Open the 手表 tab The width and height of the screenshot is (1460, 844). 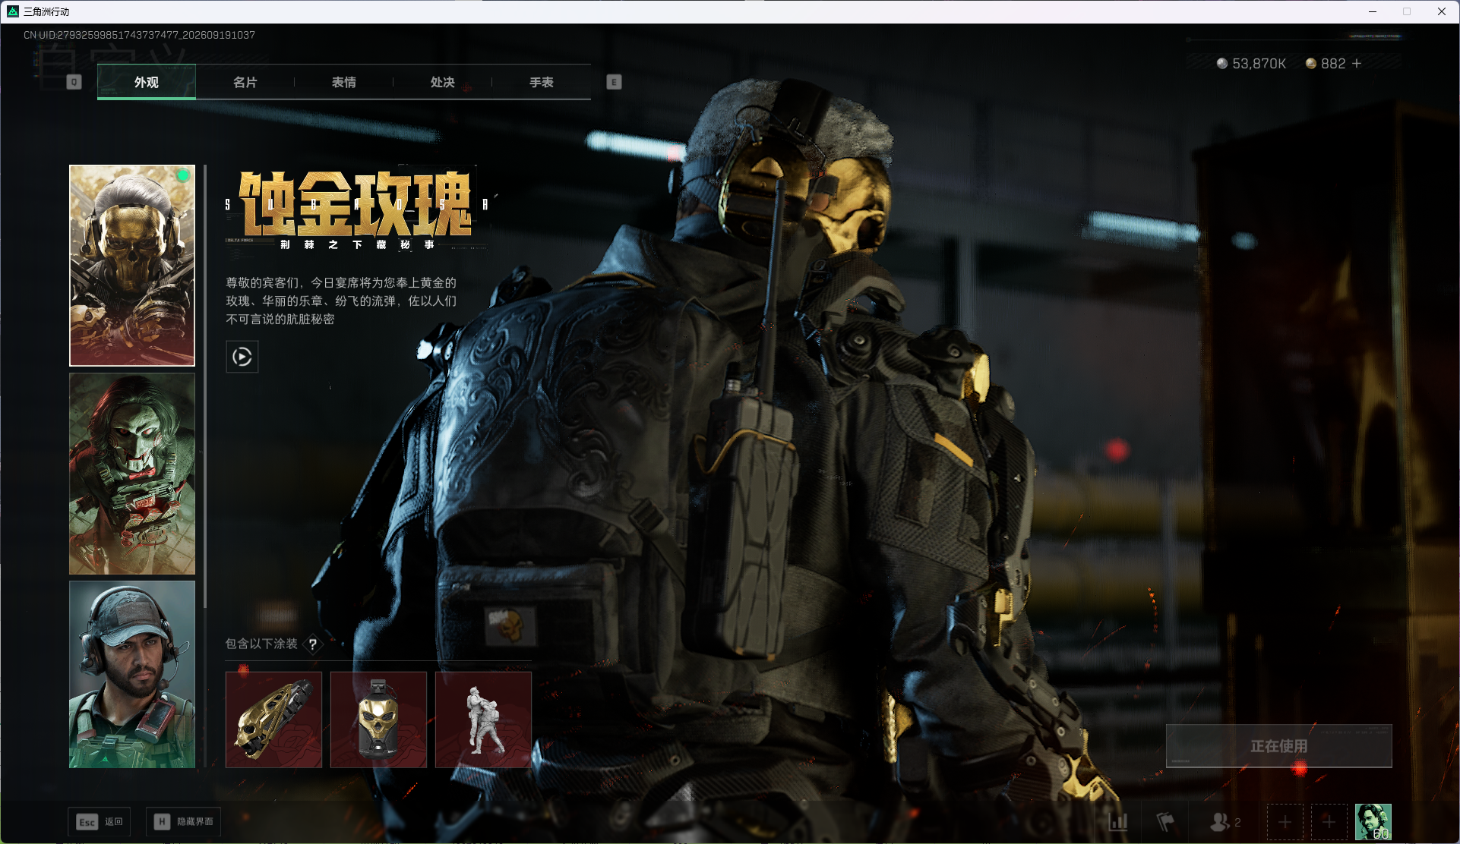pyautogui.click(x=542, y=82)
